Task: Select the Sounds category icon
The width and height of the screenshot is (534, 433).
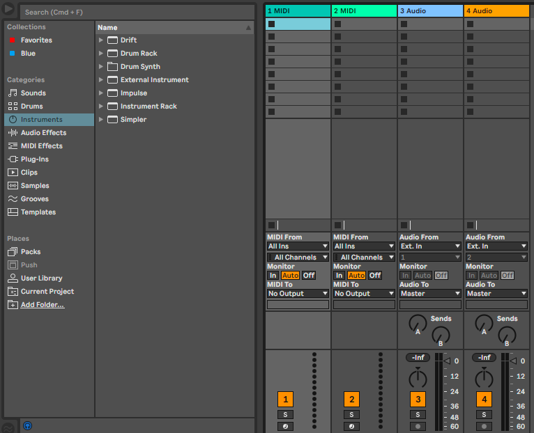Action: click(13, 93)
